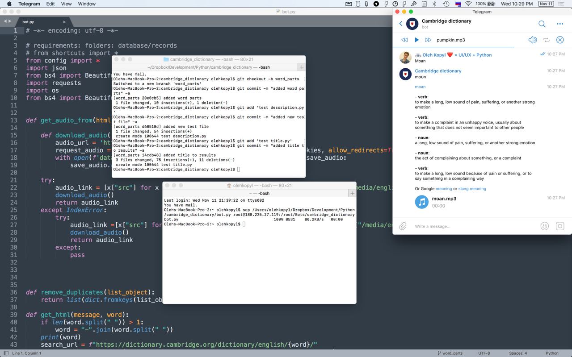This screenshot has height=357, width=572.
Task: Switch input source via flag icon
Action: (x=458, y=4)
